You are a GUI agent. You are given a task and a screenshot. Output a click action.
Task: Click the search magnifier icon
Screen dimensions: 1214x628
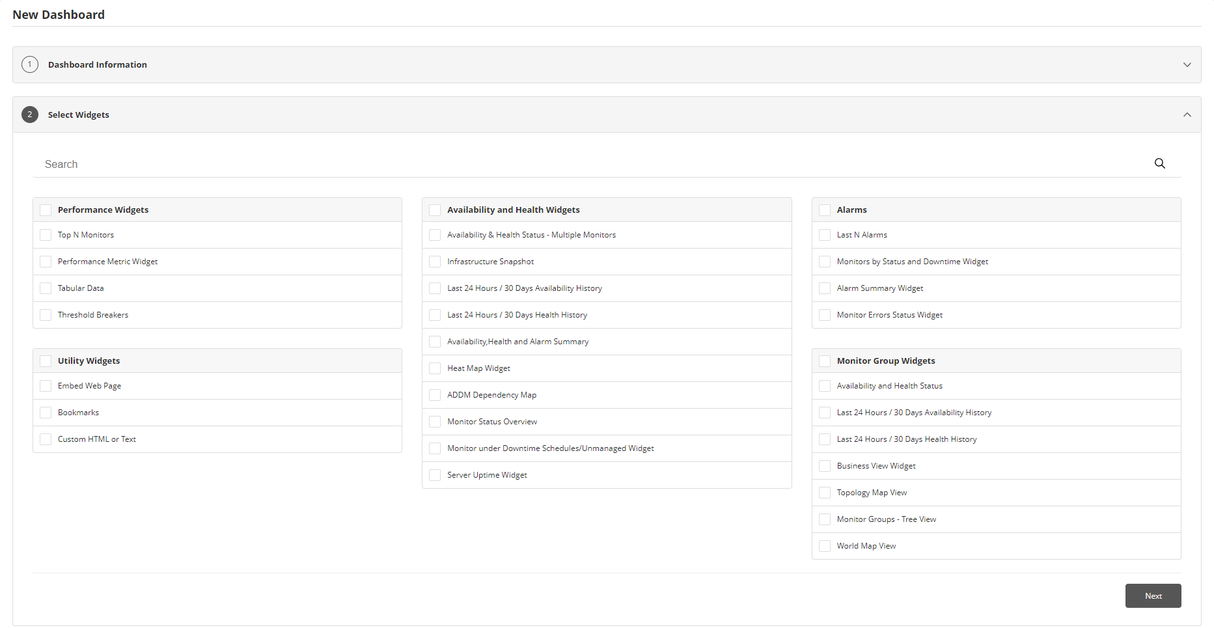click(x=1159, y=163)
